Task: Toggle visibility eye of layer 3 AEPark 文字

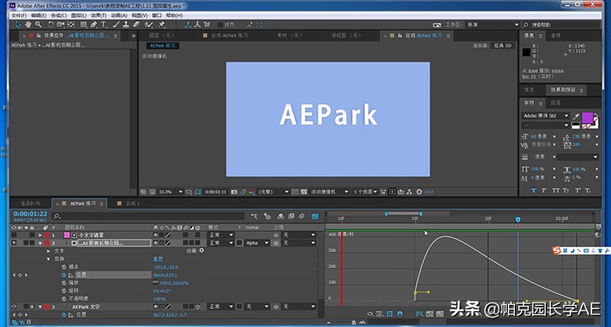Action: click(x=14, y=307)
